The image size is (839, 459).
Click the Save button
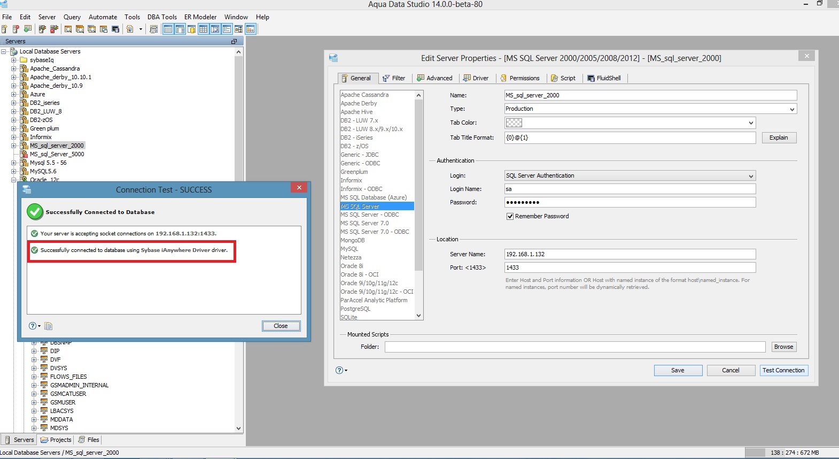tap(678, 370)
